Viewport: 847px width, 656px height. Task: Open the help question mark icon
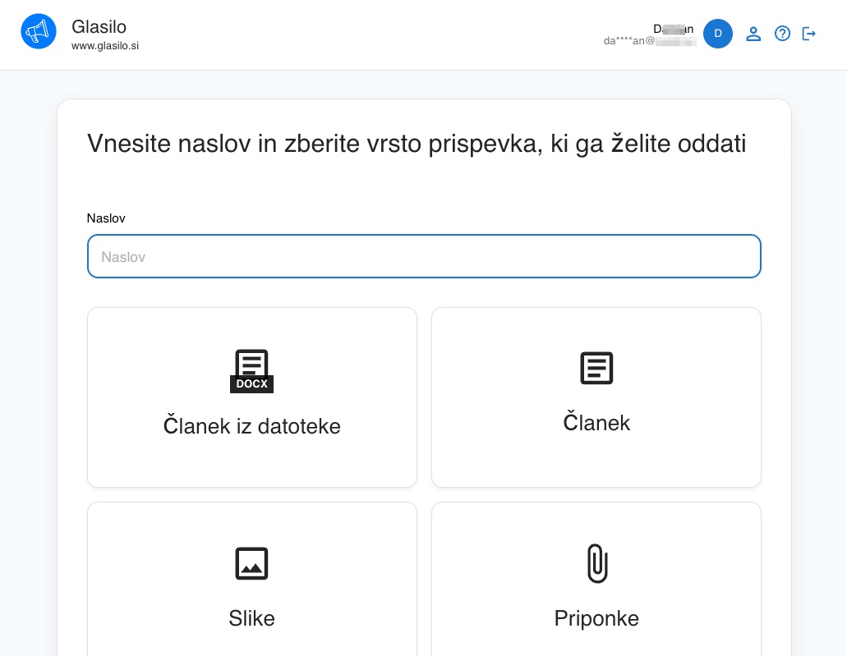(x=782, y=34)
